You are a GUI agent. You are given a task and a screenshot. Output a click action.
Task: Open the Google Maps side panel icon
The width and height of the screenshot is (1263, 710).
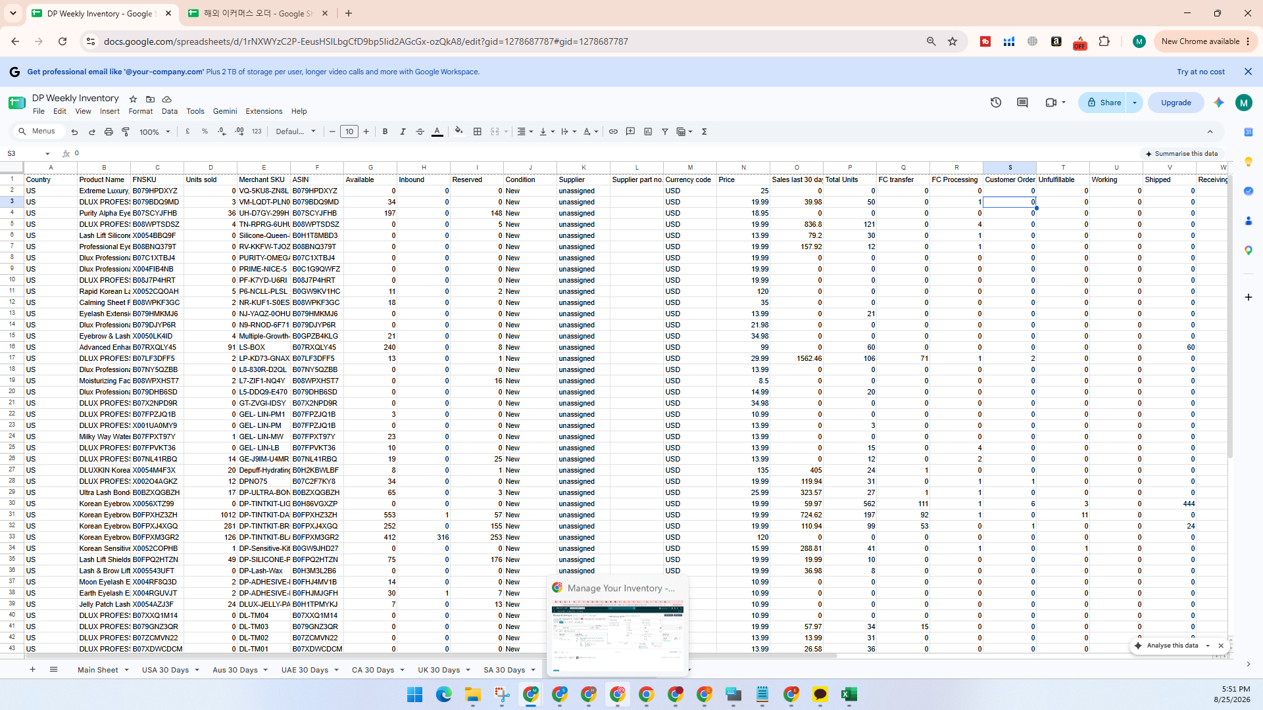pyautogui.click(x=1248, y=250)
